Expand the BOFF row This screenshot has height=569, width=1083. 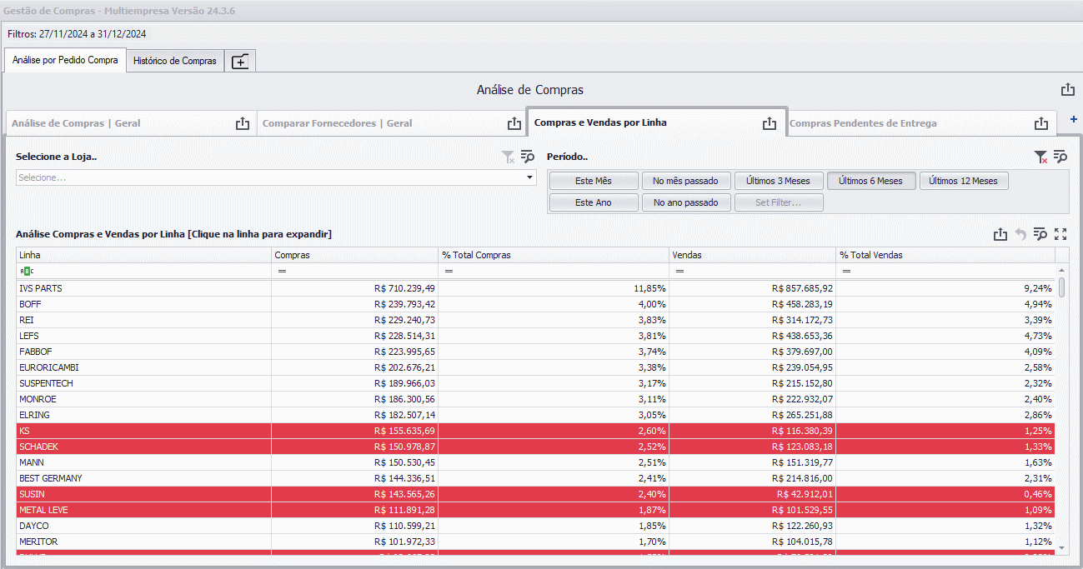coord(535,304)
